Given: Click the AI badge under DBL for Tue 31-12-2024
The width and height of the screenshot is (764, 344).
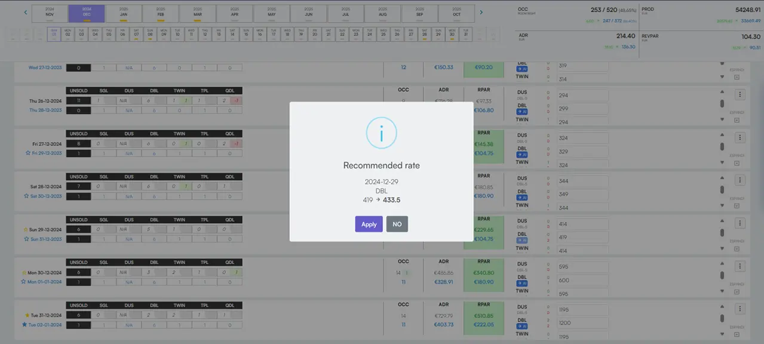Looking at the screenshot, I should point(522,327).
